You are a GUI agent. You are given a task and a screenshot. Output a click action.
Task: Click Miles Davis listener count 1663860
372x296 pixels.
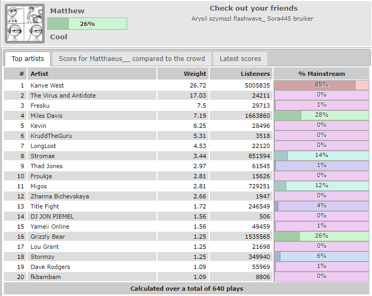coord(258,116)
